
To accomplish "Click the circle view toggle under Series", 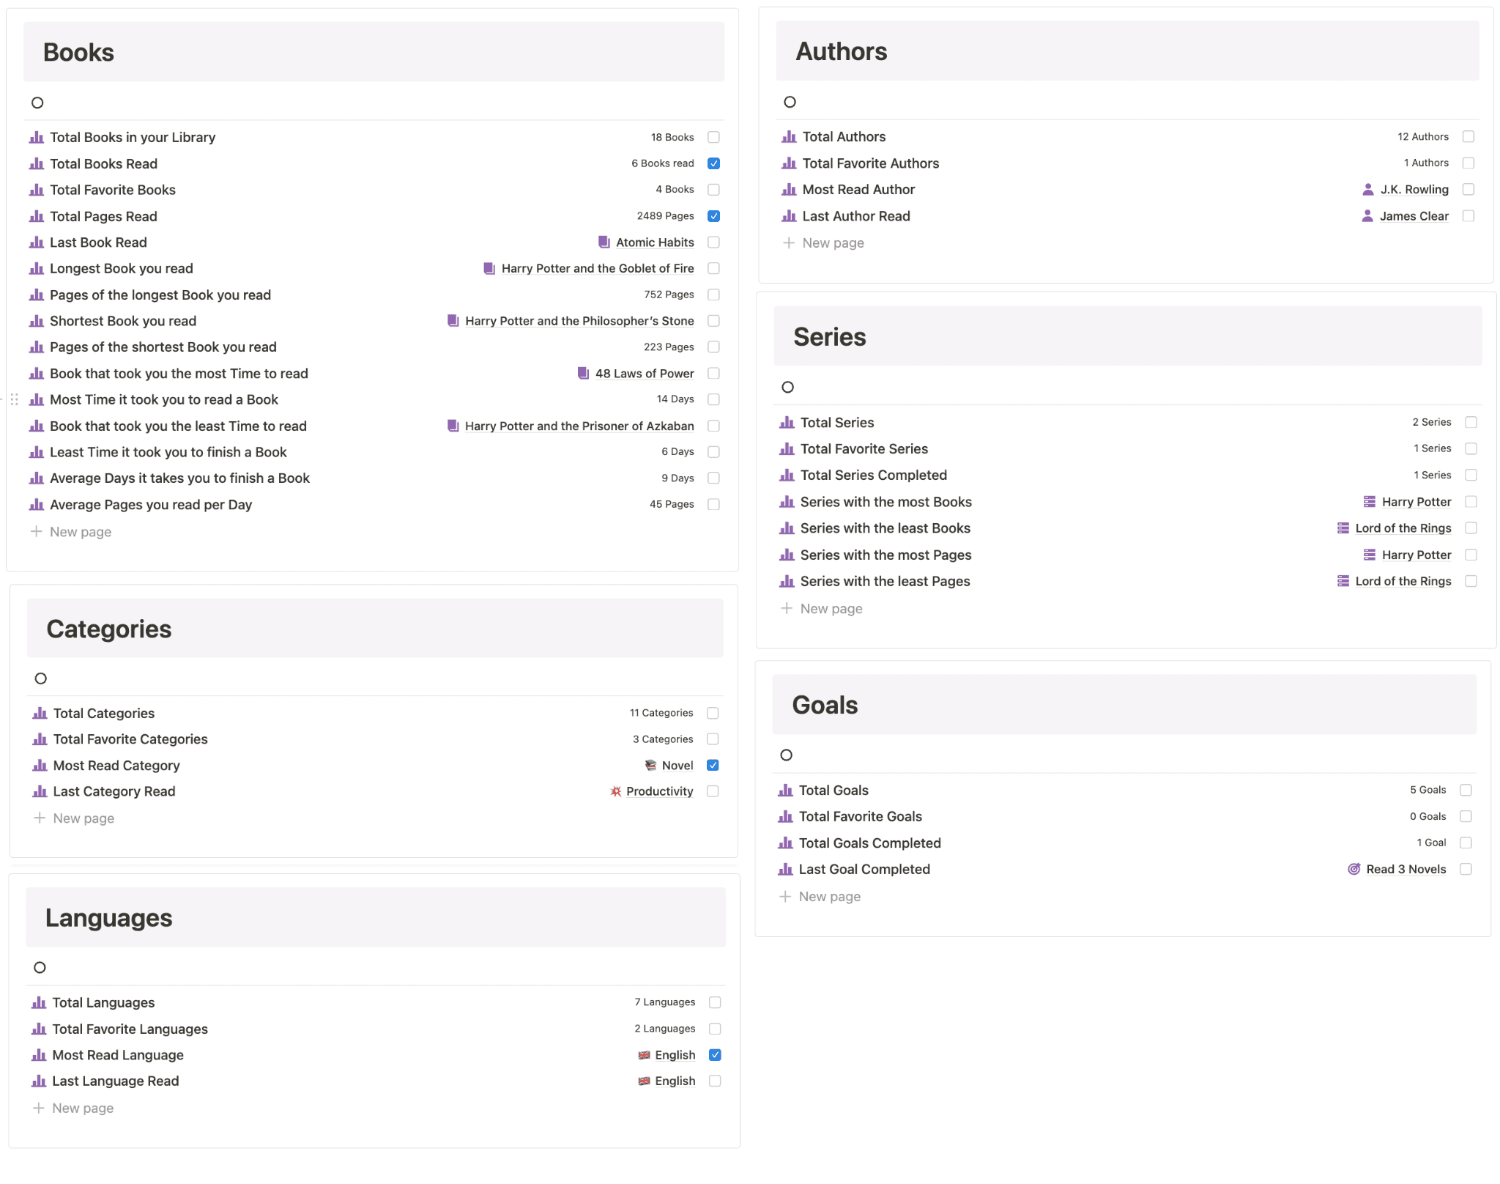I will point(787,387).
